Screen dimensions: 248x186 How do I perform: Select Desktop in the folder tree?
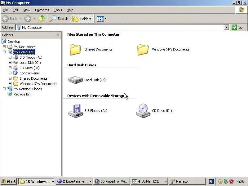pos(14,42)
